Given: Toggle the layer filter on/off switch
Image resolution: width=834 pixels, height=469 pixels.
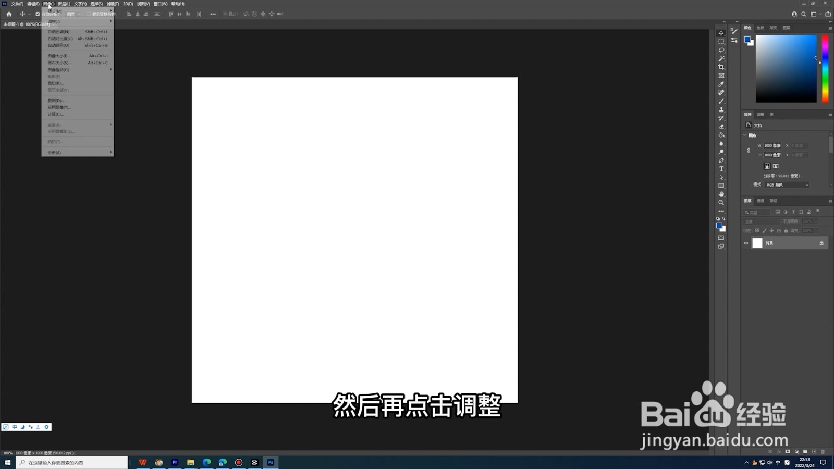Looking at the screenshot, I should (818, 211).
